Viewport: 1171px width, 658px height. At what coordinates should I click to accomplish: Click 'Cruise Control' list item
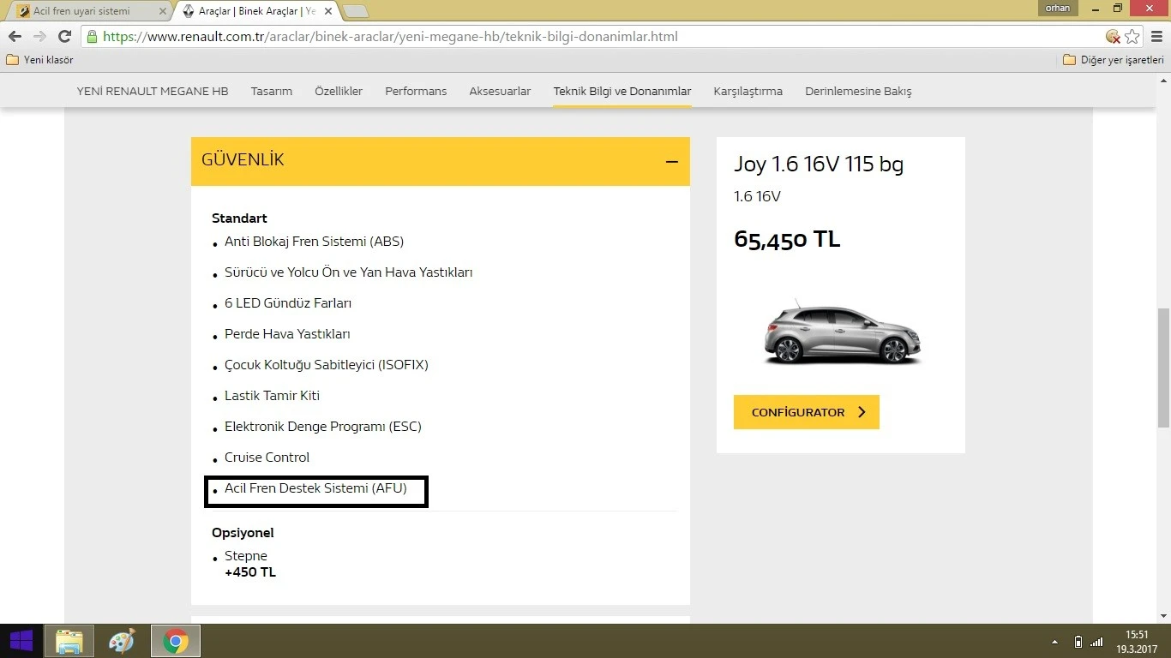[x=267, y=458]
